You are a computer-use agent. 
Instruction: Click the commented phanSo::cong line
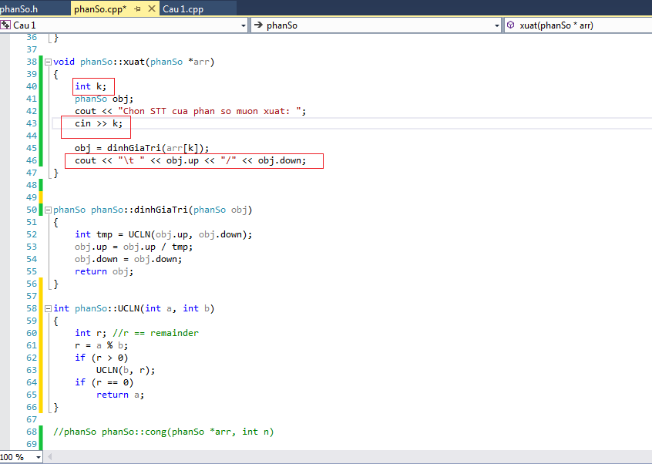click(x=163, y=432)
